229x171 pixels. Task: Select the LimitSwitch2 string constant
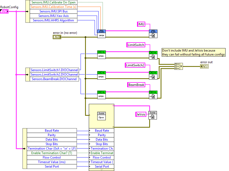(135, 65)
